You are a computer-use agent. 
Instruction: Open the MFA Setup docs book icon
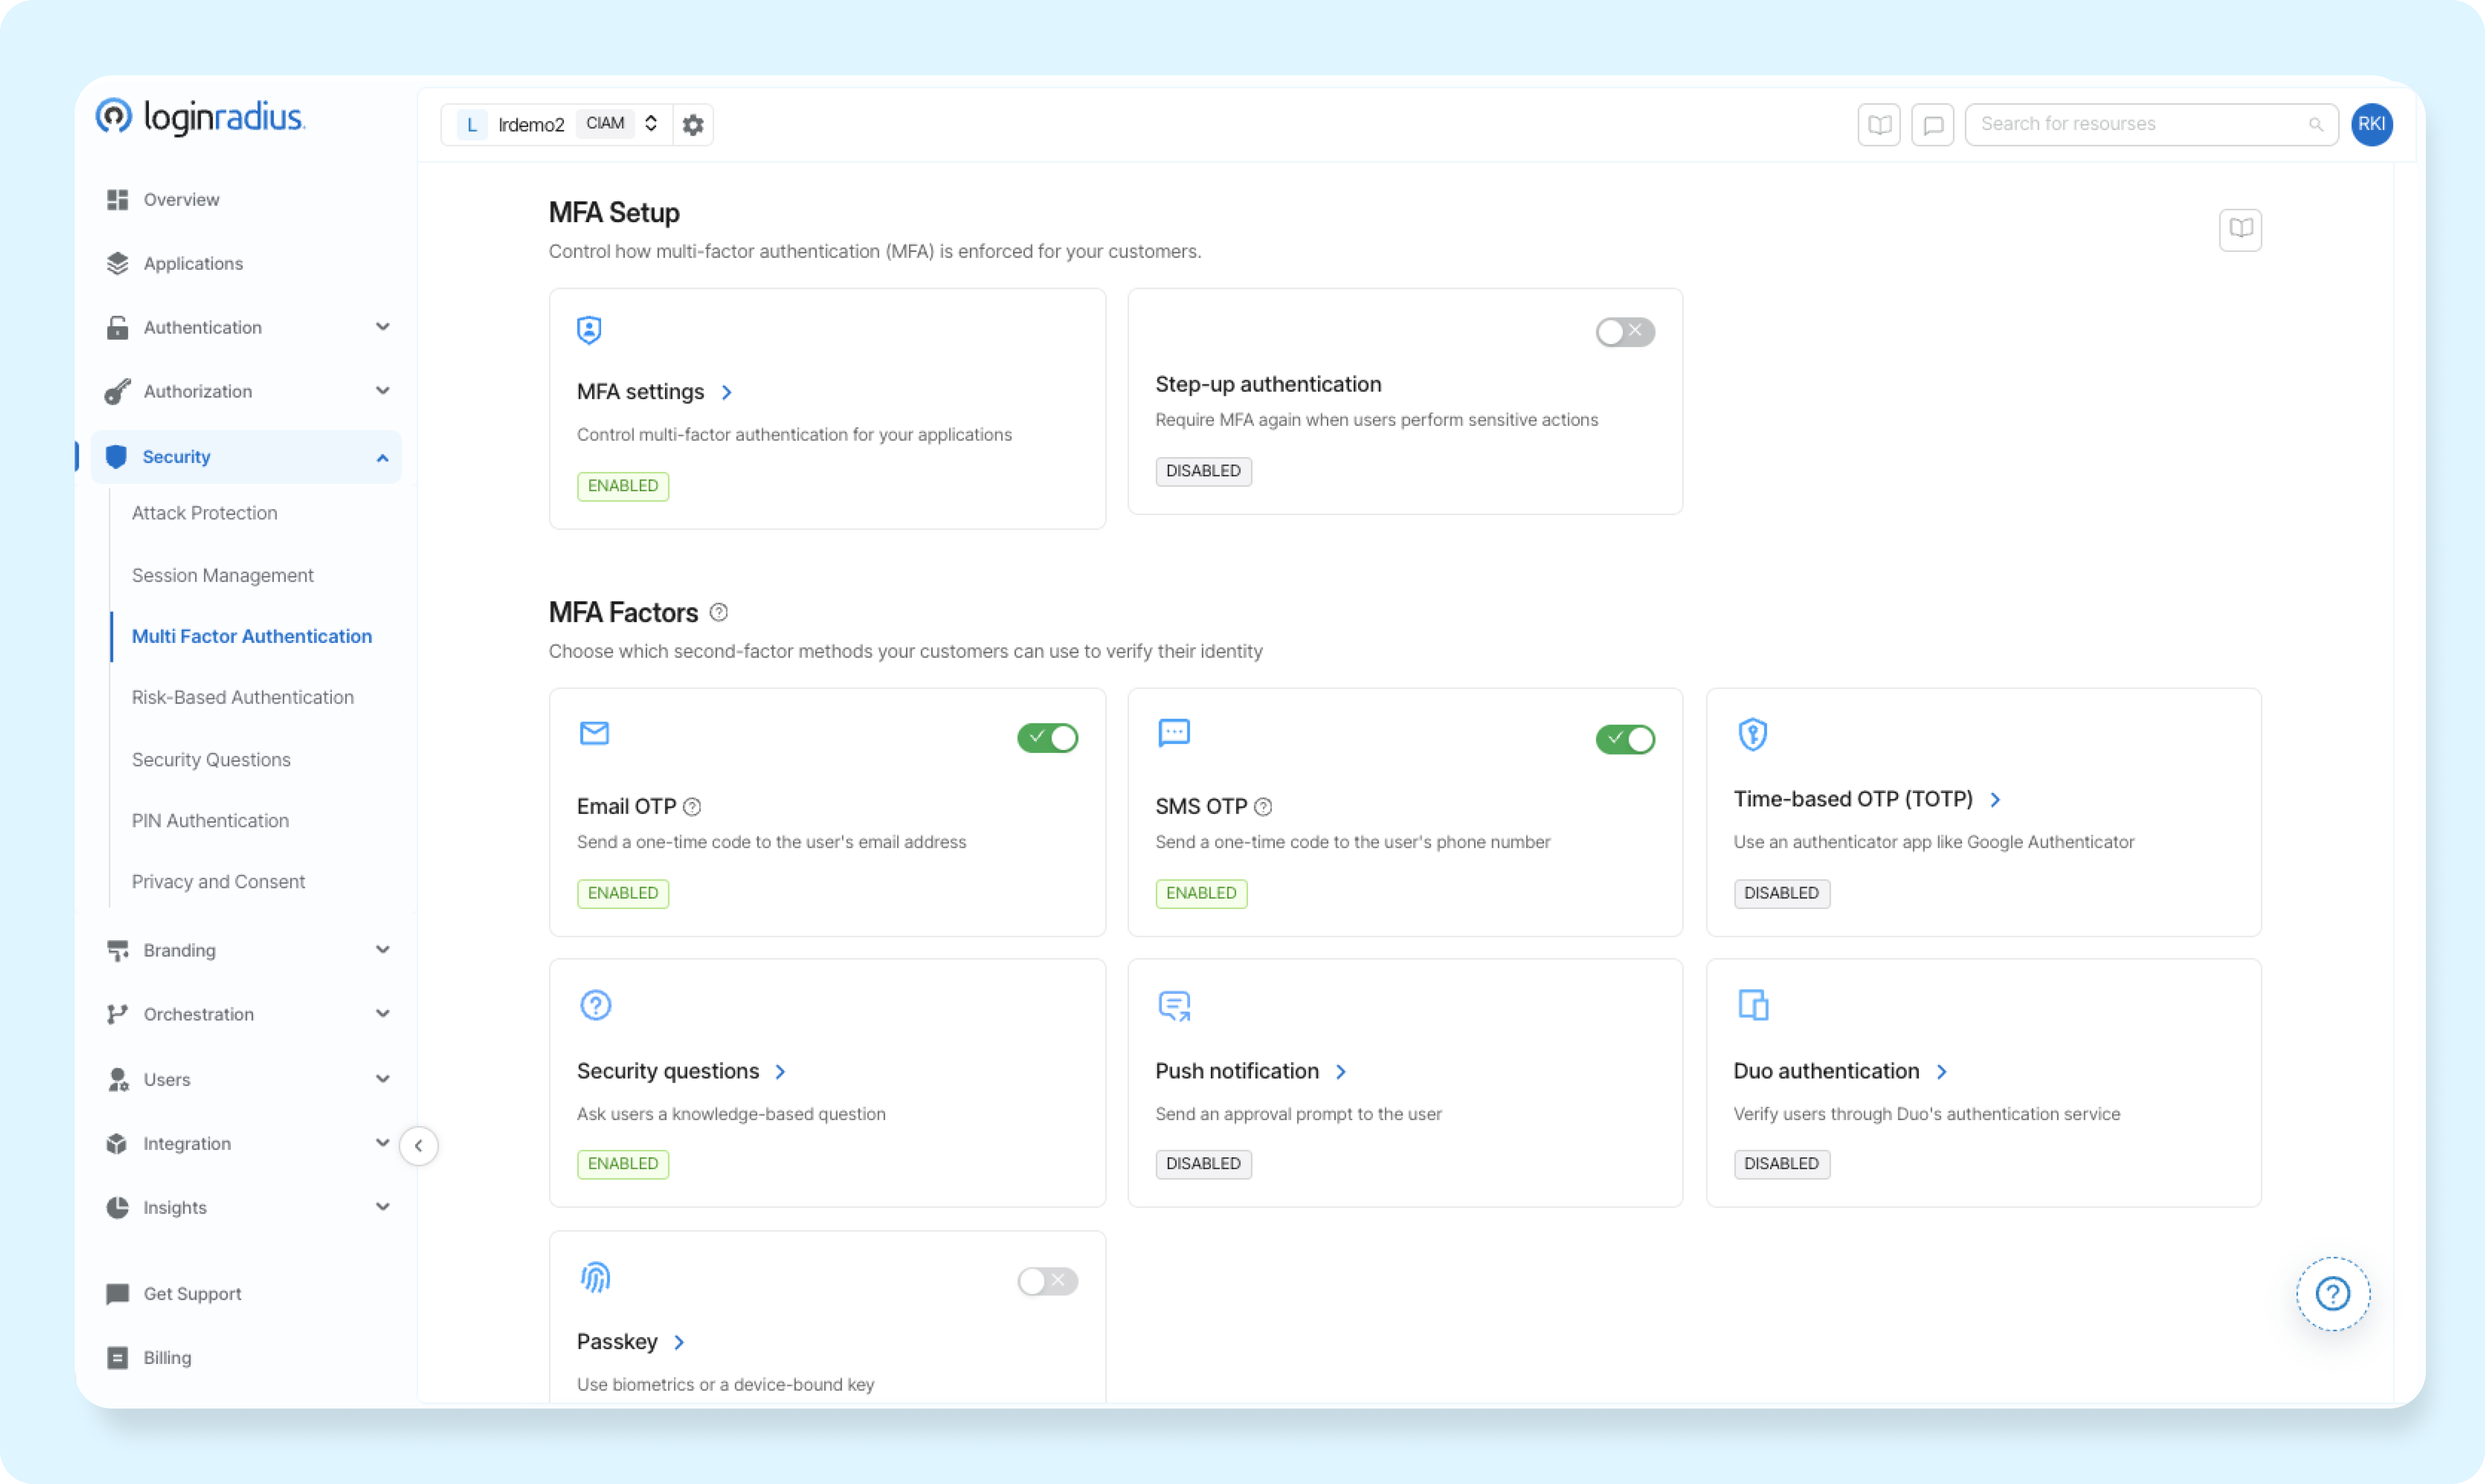tap(2240, 230)
